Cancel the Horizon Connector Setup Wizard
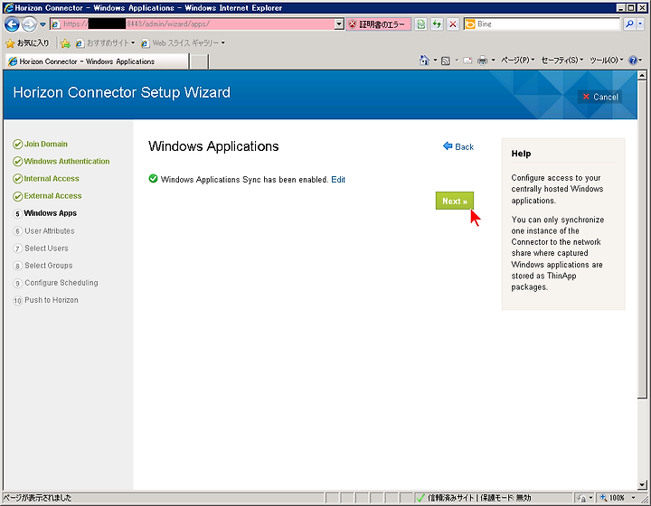 click(x=600, y=97)
